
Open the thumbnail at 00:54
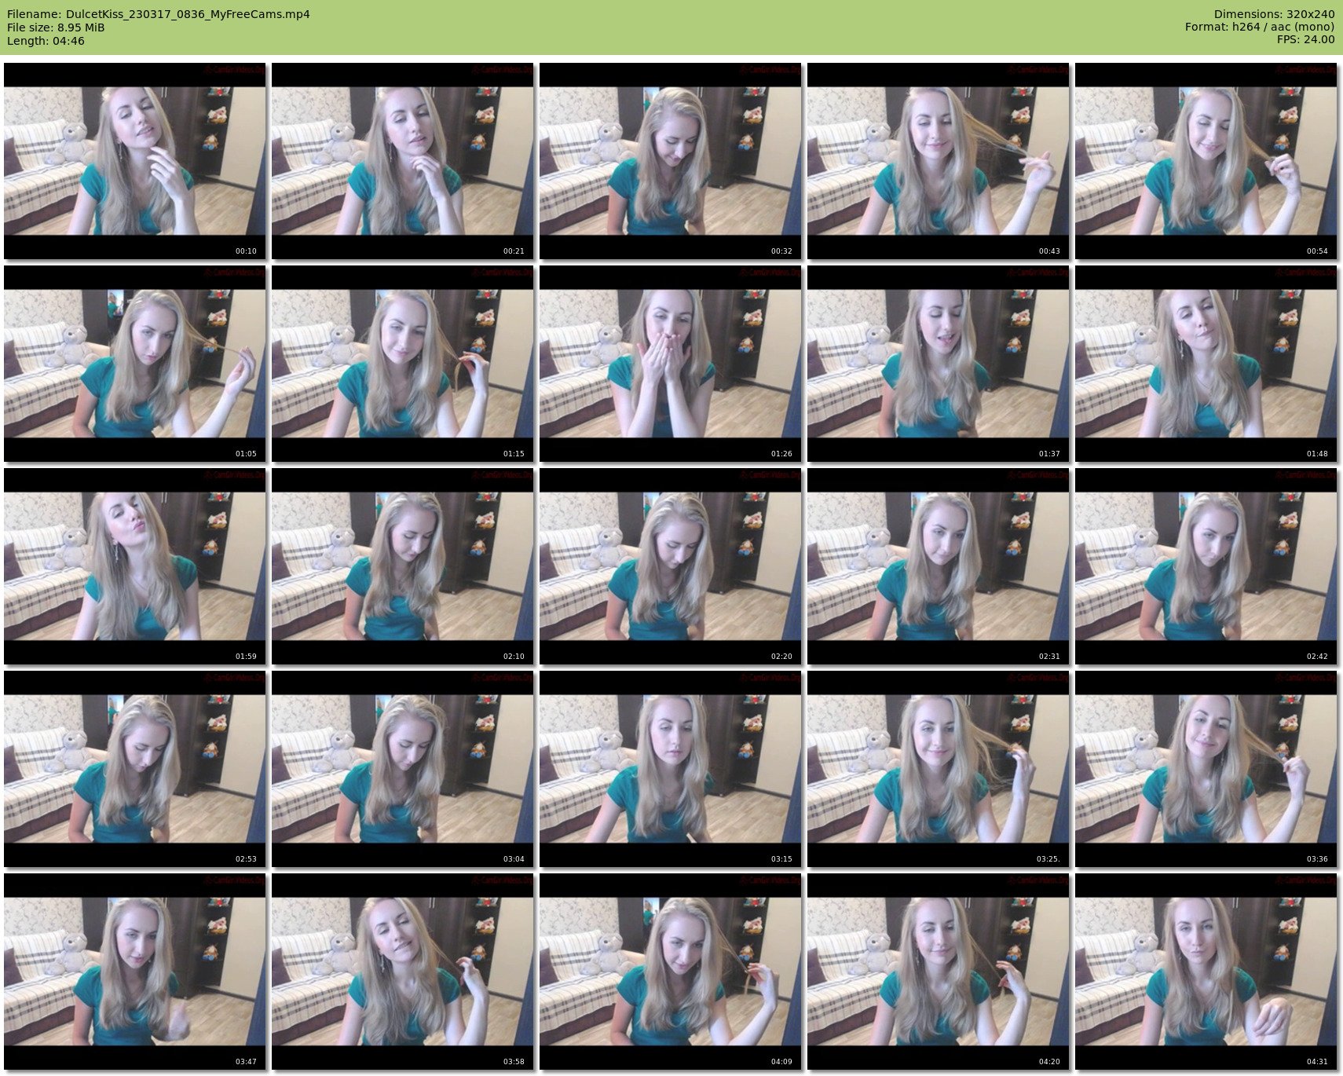click(1206, 161)
